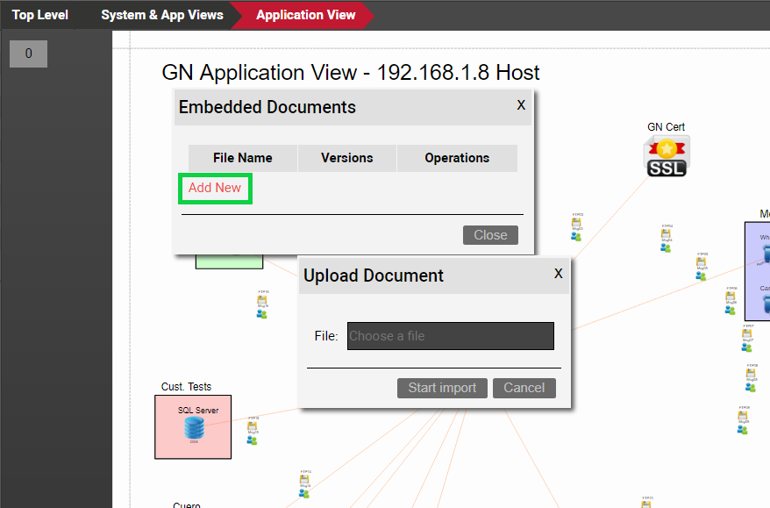The height and width of the screenshot is (508, 770).
Task: Go to the Top Level breadcrumb
Action: 40,15
